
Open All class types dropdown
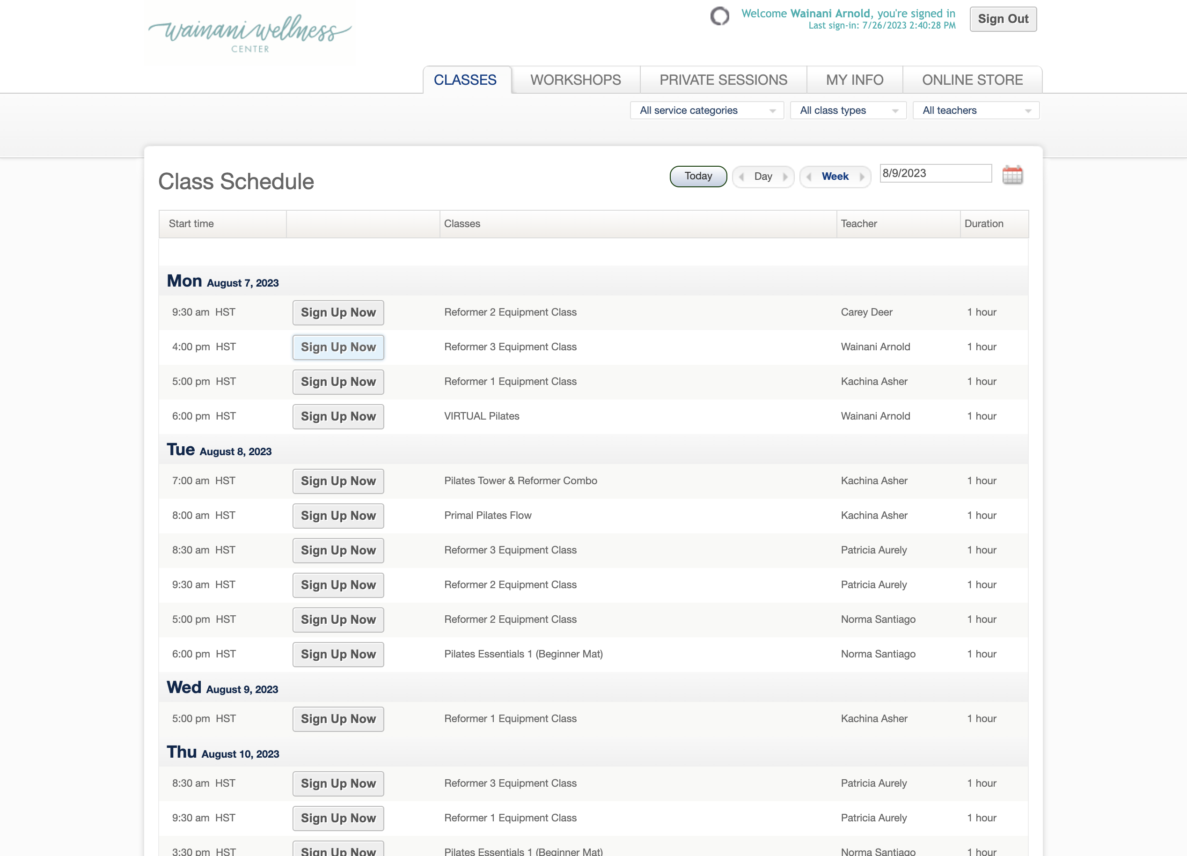point(848,111)
